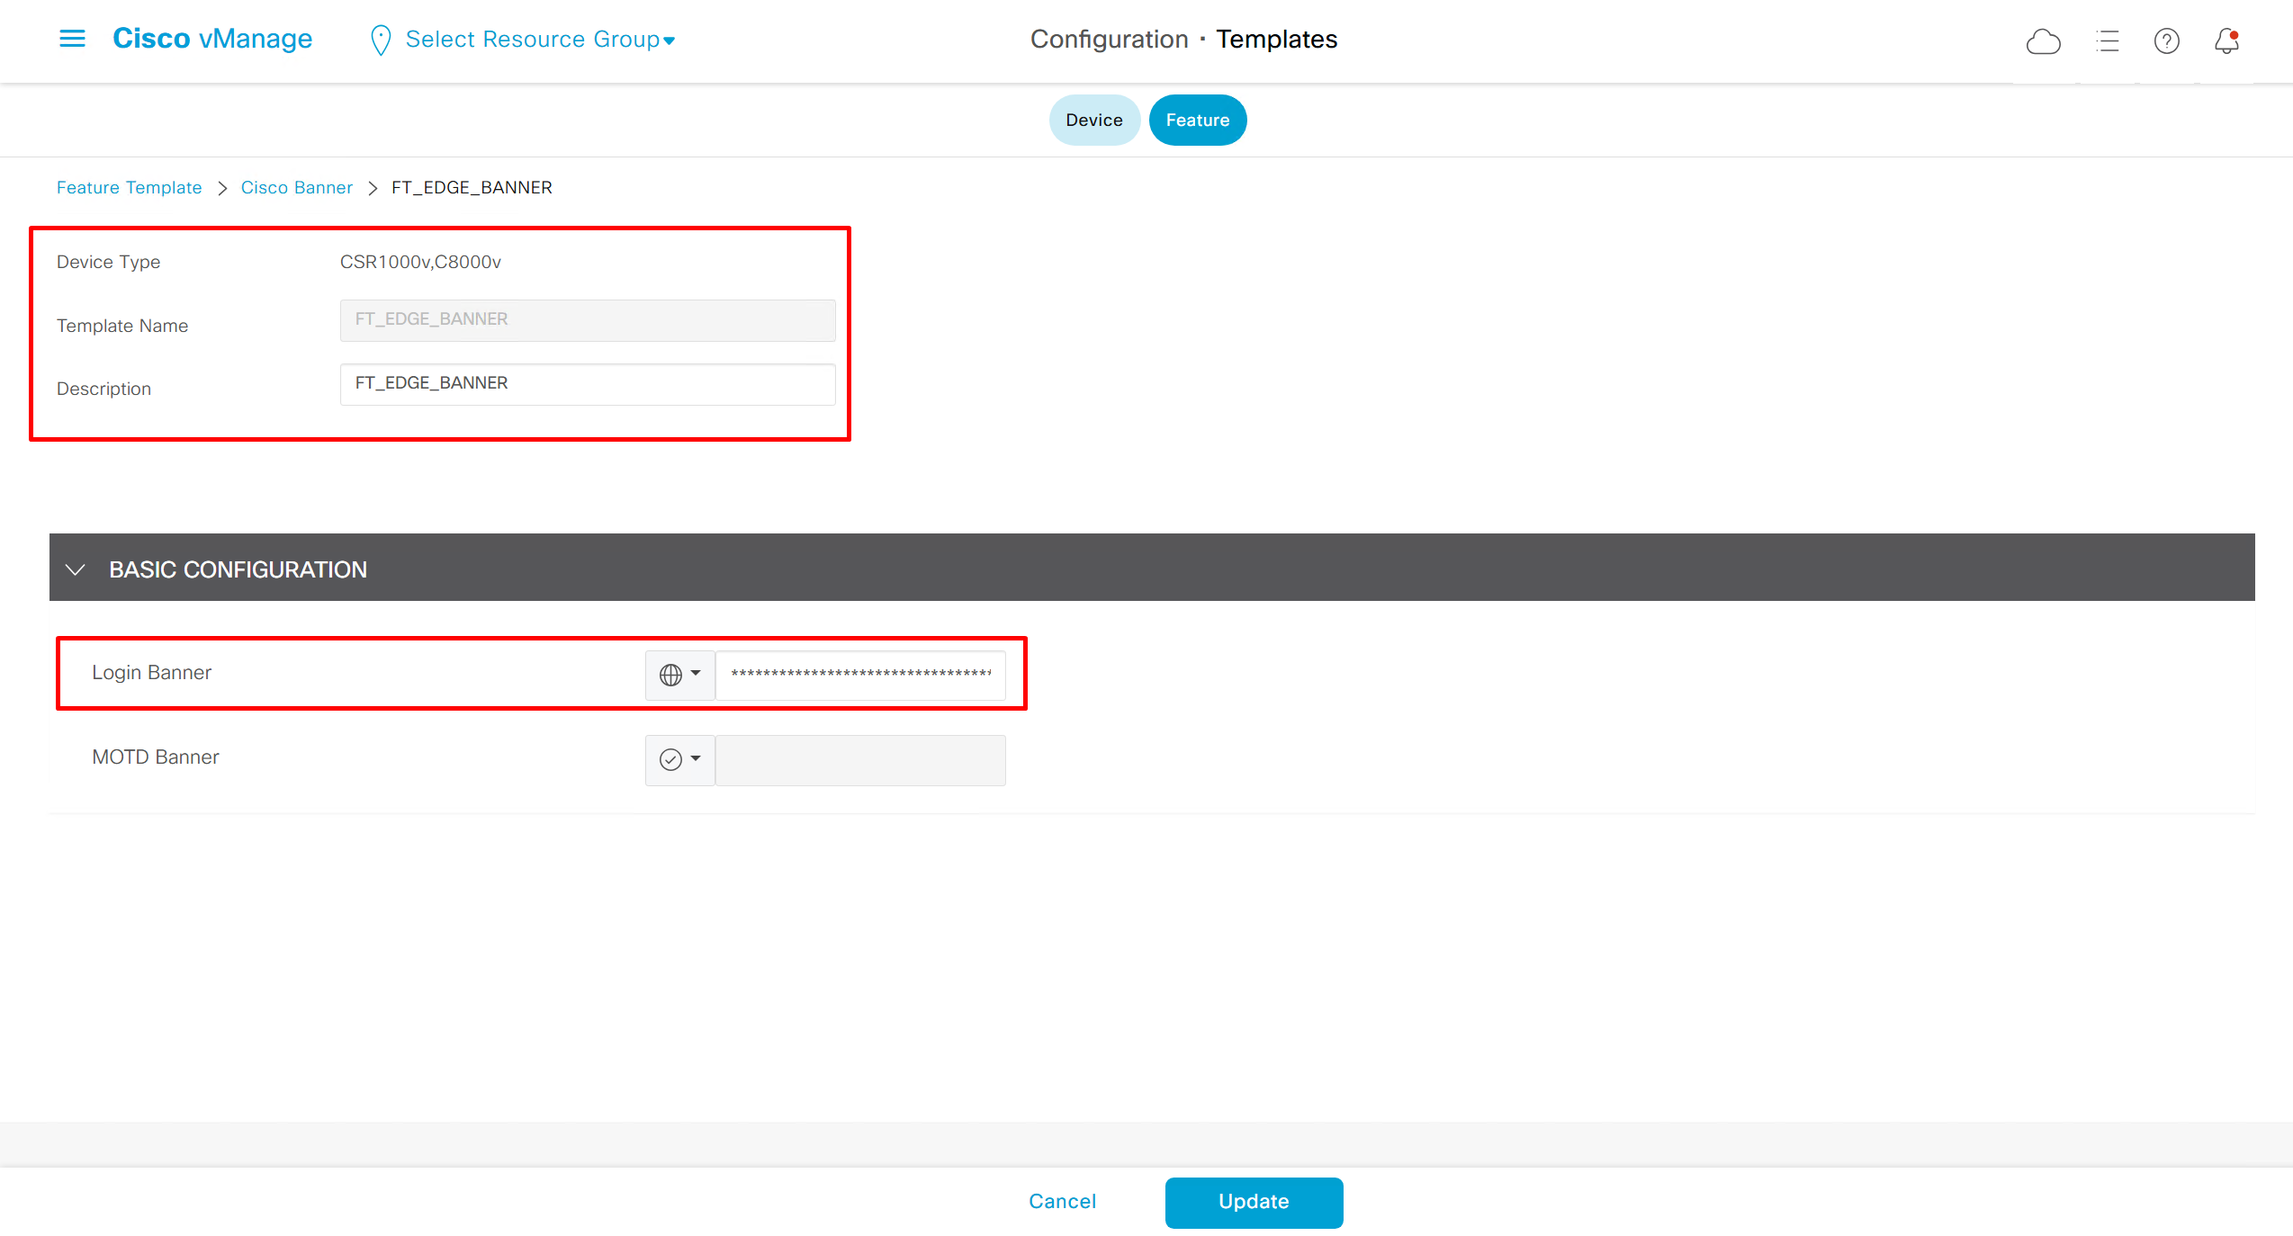
Task: Open Select Resource Group dropdown
Action: pyautogui.click(x=540, y=40)
